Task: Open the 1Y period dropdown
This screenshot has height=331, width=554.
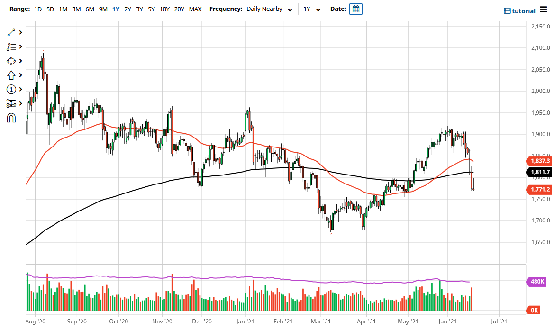Action: click(x=312, y=9)
